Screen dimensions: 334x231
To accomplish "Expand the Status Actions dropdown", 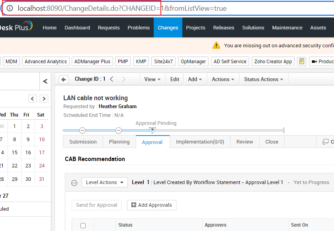I will (264, 79).
